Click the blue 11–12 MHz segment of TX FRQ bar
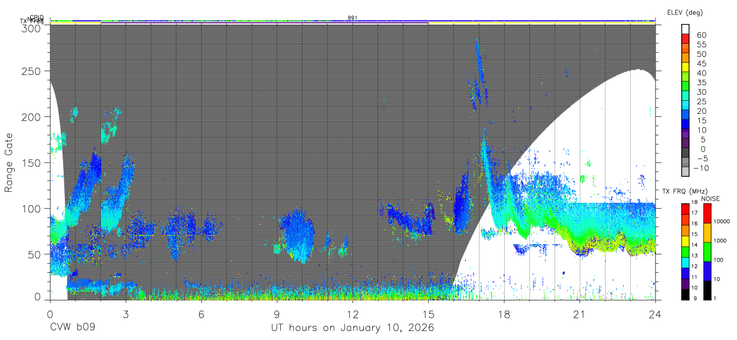 pyautogui.click(x=686, y=273)
